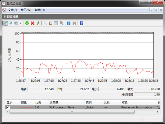Delete selected counter with red X
The width and height of the screenshot is (165, 124).
pos(33,23)
